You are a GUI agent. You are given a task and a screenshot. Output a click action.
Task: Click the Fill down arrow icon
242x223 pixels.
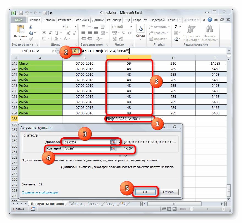176,33
